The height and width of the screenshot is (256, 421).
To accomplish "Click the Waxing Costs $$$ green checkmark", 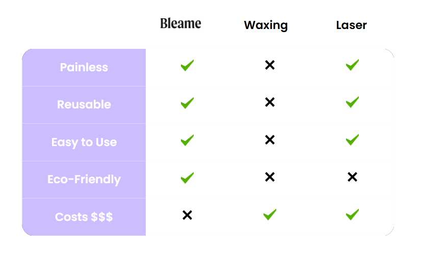I will pos(270,214).
